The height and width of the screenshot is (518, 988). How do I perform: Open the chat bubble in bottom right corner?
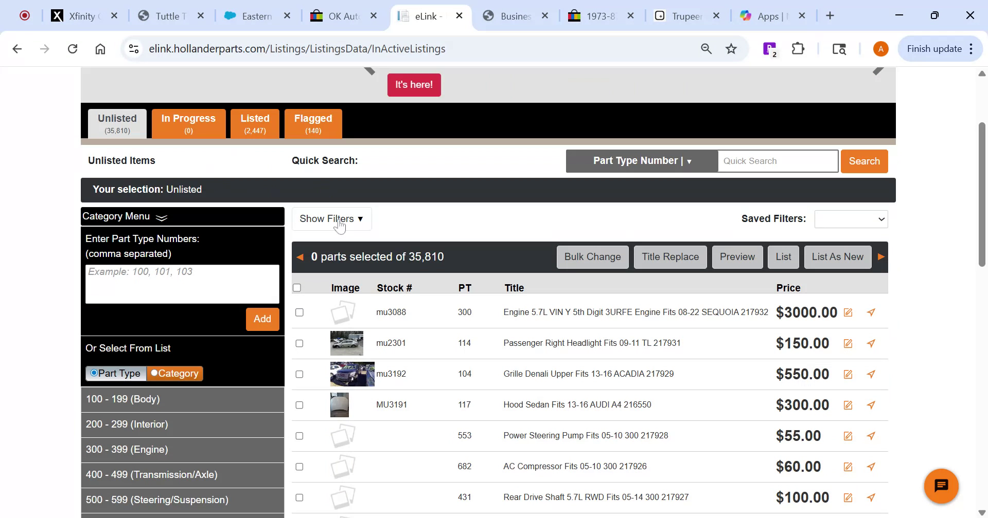941,485
